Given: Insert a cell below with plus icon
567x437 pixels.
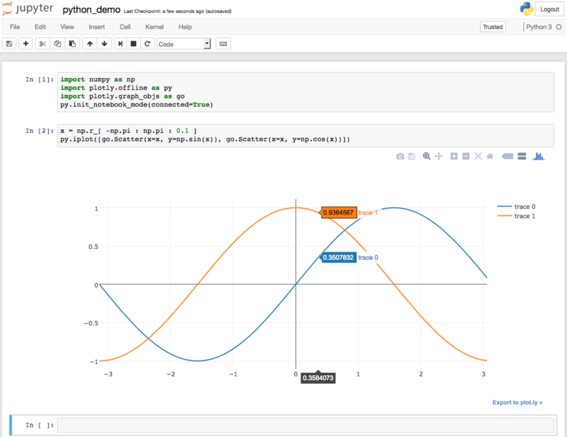Looking at the screenshot, I should [26, 44].
